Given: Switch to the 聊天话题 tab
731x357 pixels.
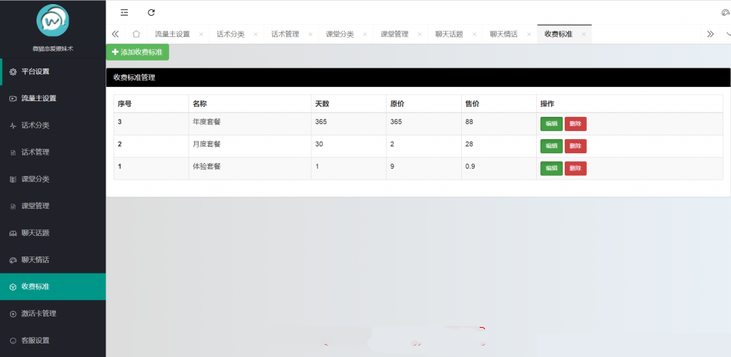Looking at the screenshot, I should click(449, 34).
